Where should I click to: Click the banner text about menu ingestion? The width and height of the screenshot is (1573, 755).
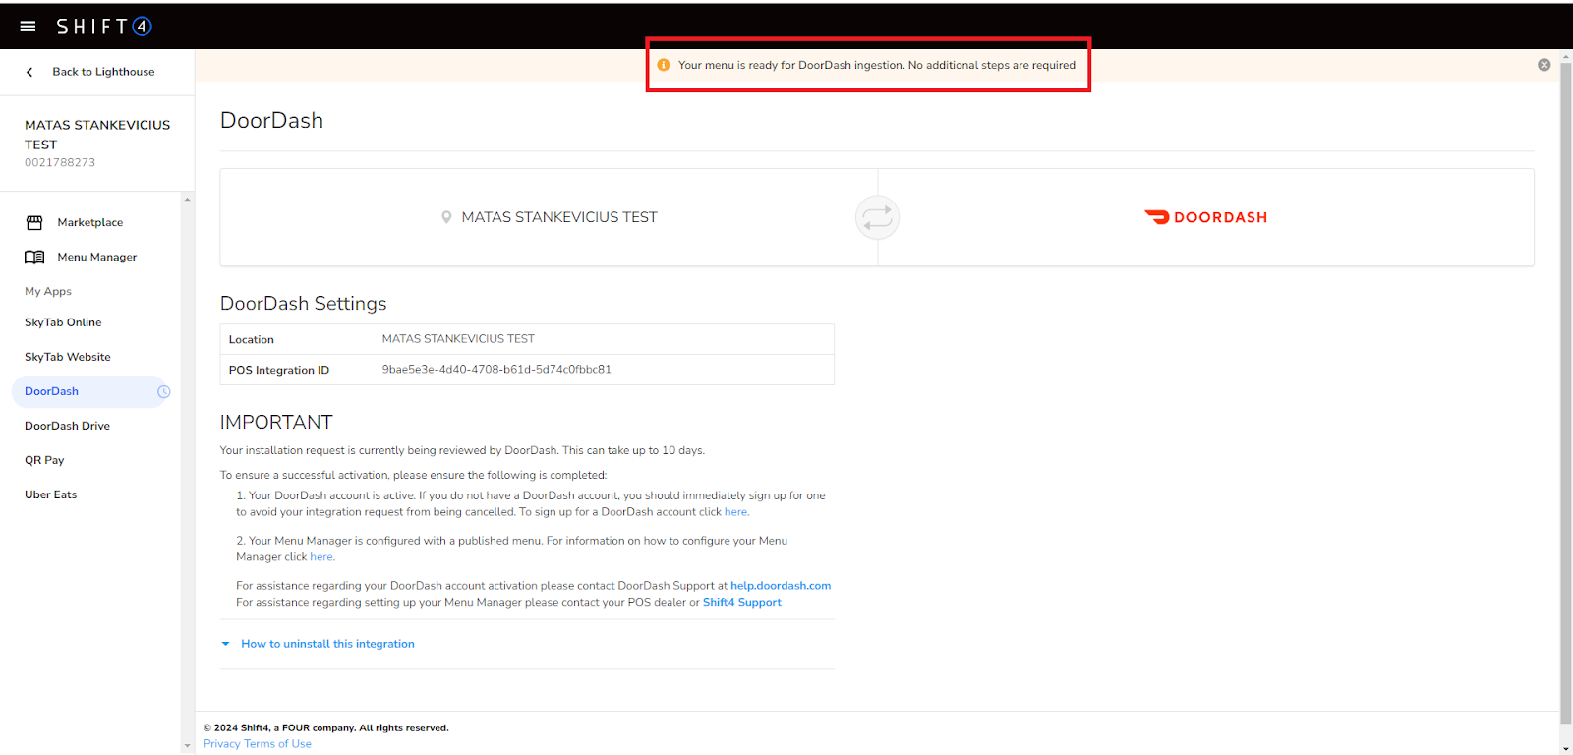pyautogui.click(x=877, y=65)
